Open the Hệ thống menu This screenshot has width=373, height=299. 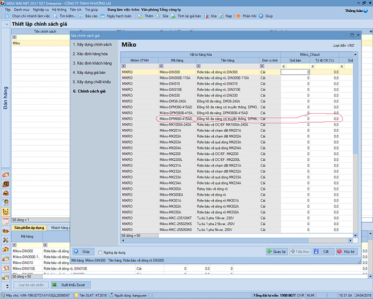pyautogui.click(x=59, y=10)
